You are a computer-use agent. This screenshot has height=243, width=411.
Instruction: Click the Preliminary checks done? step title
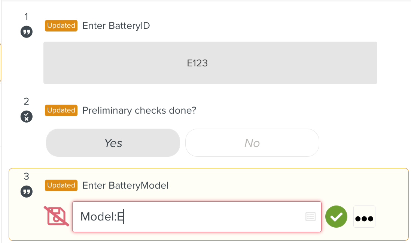139,111
